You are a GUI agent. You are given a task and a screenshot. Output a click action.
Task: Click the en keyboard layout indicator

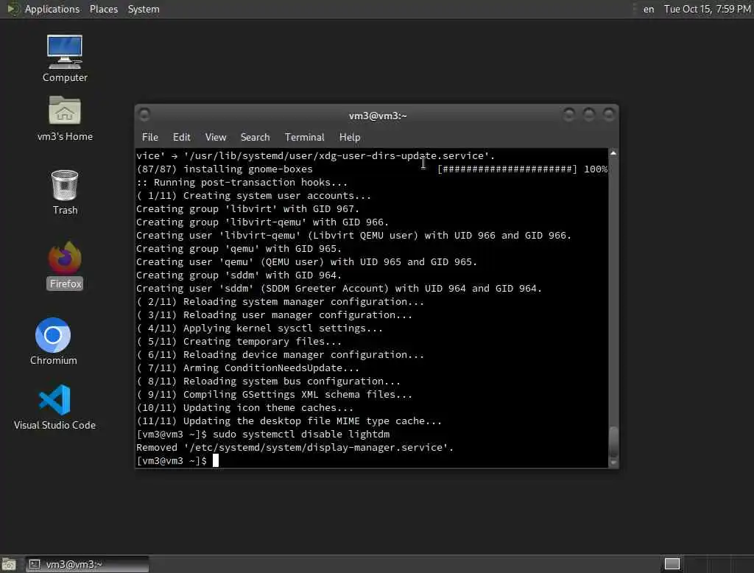coord(648,9)
